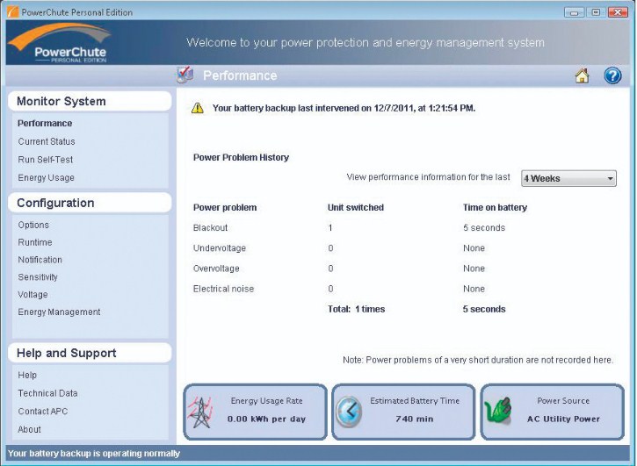Open the Help link
The height and width of the screenshot is (466, 637).
tap(27, 375)
